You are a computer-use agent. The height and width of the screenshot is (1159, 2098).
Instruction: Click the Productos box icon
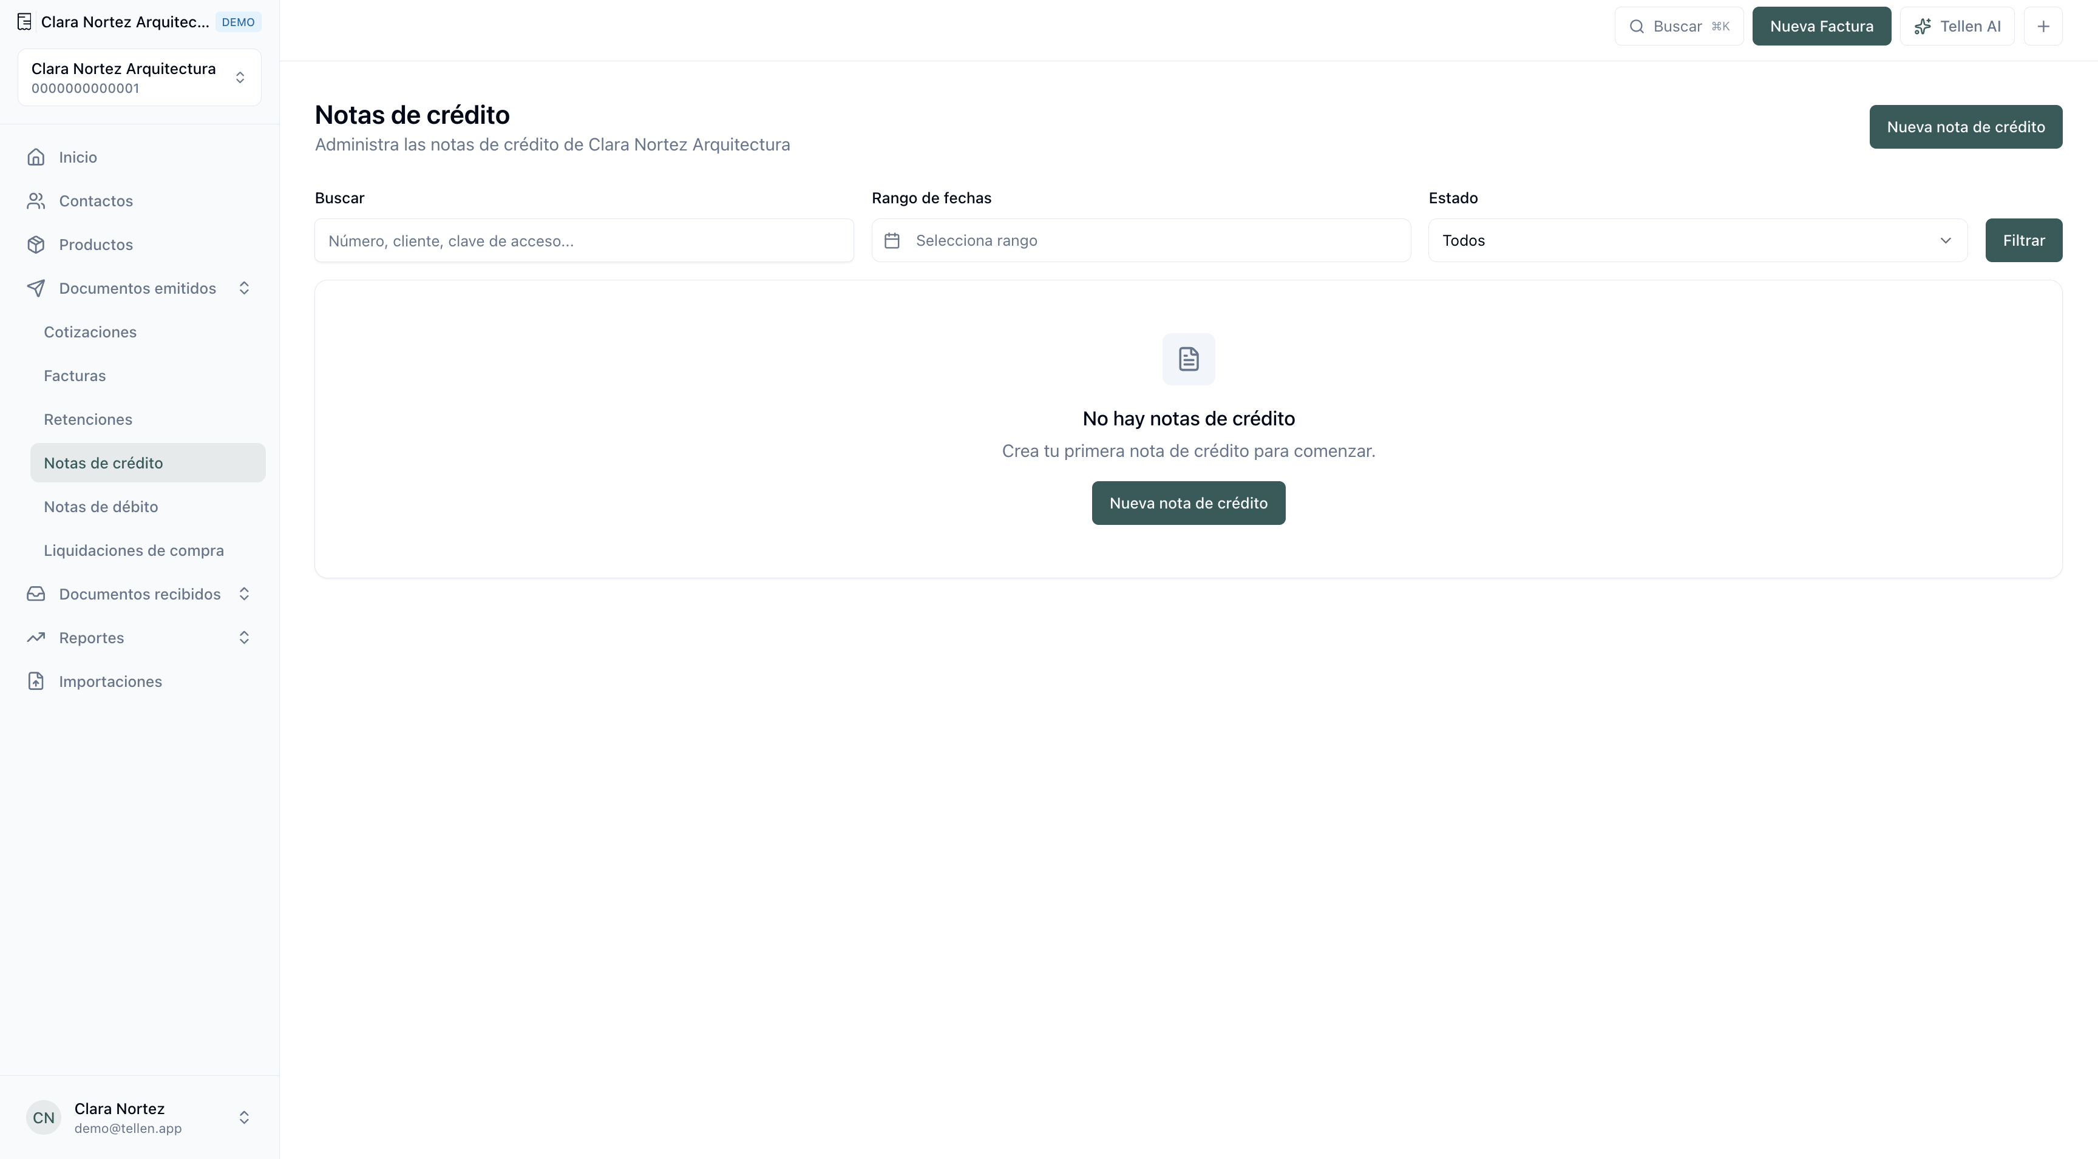pyautogui.click(x=36, y=245)
